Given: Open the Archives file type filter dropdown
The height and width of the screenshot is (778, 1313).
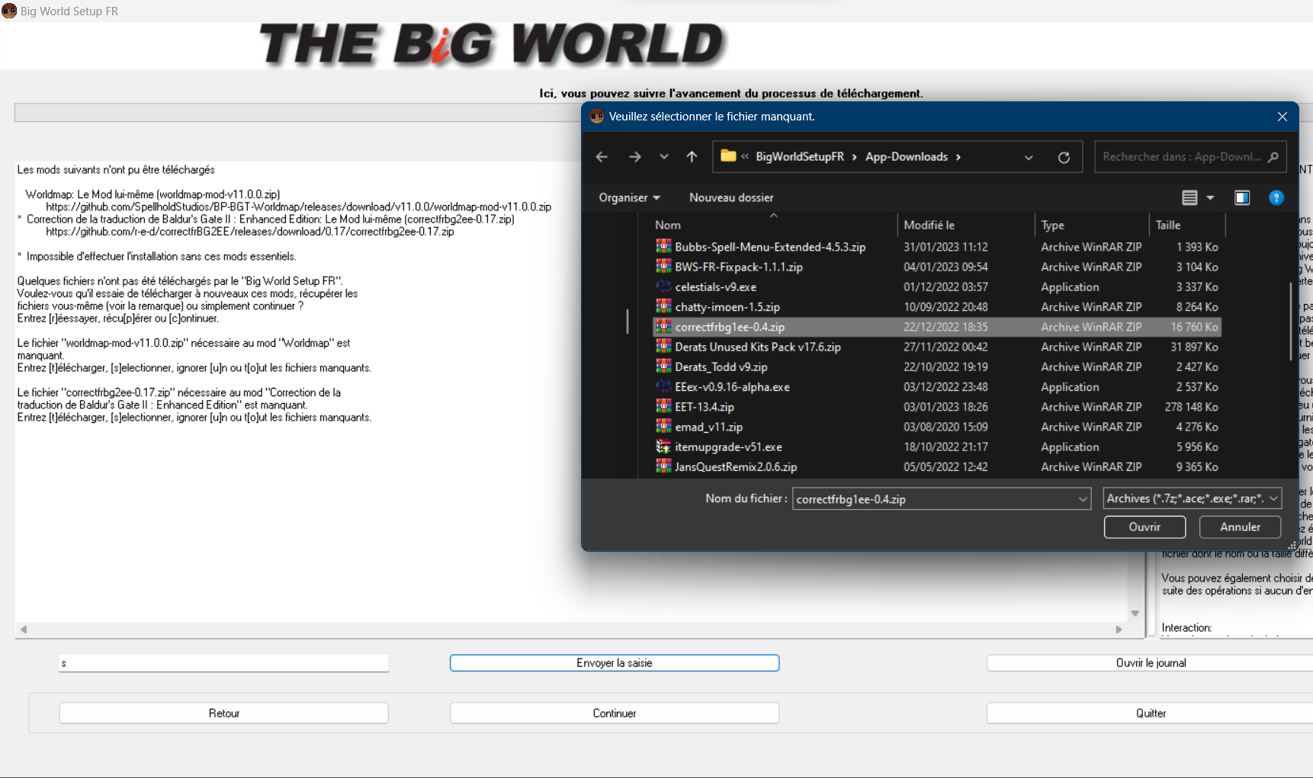Looking at the screenshot, I should click(x=1192, y=498).
